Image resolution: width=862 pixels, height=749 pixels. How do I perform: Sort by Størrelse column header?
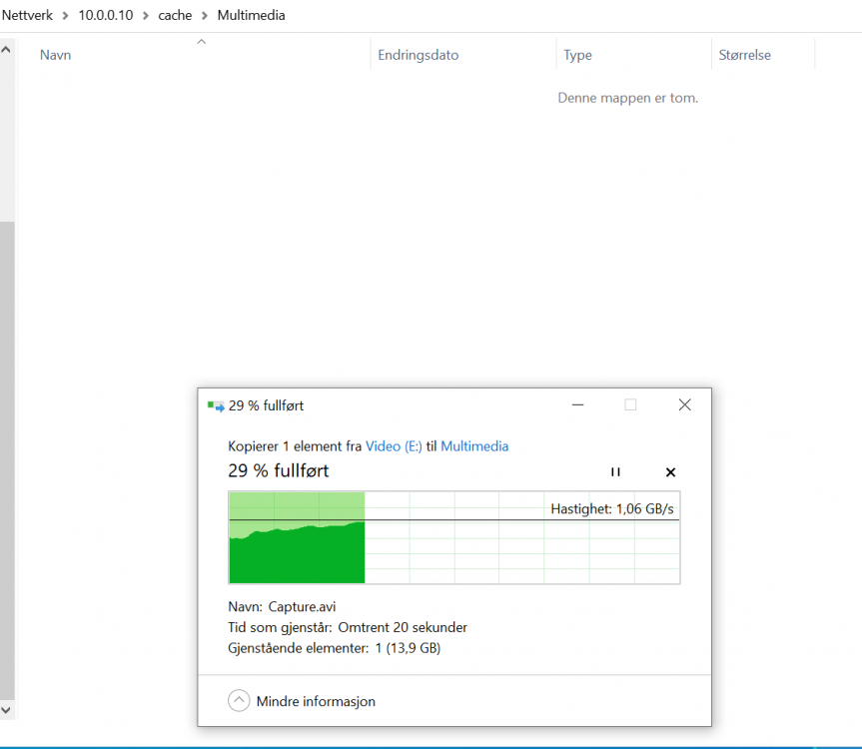[745, 55]
